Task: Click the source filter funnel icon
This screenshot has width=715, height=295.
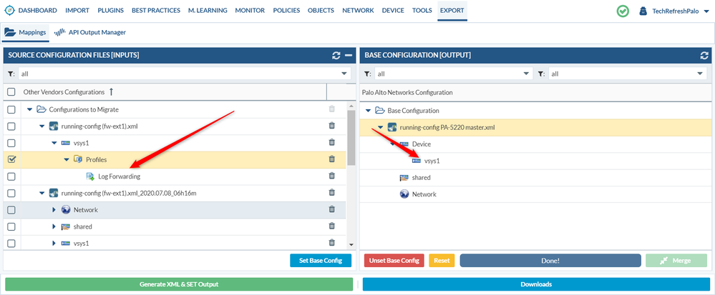Action: tap(11, 74)
